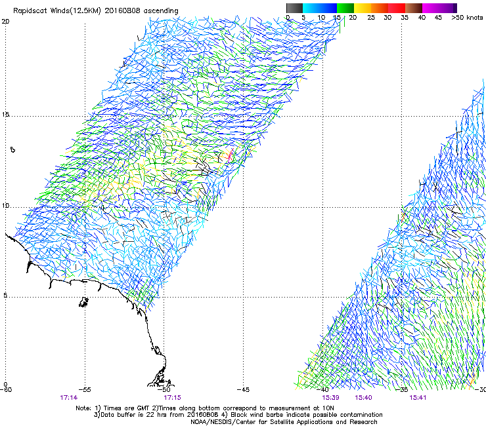Click the title 'Rapidscat Winds(12.5KM) 20160808 ascending'
Screen dimensions: 486x426
(x=96, y=11)
